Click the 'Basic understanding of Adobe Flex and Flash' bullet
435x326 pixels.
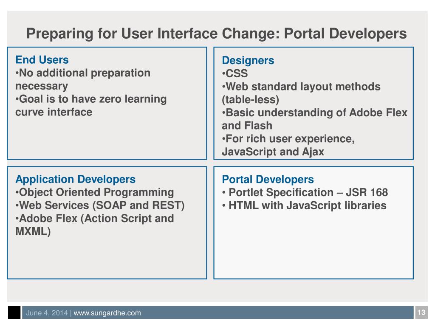315,119
